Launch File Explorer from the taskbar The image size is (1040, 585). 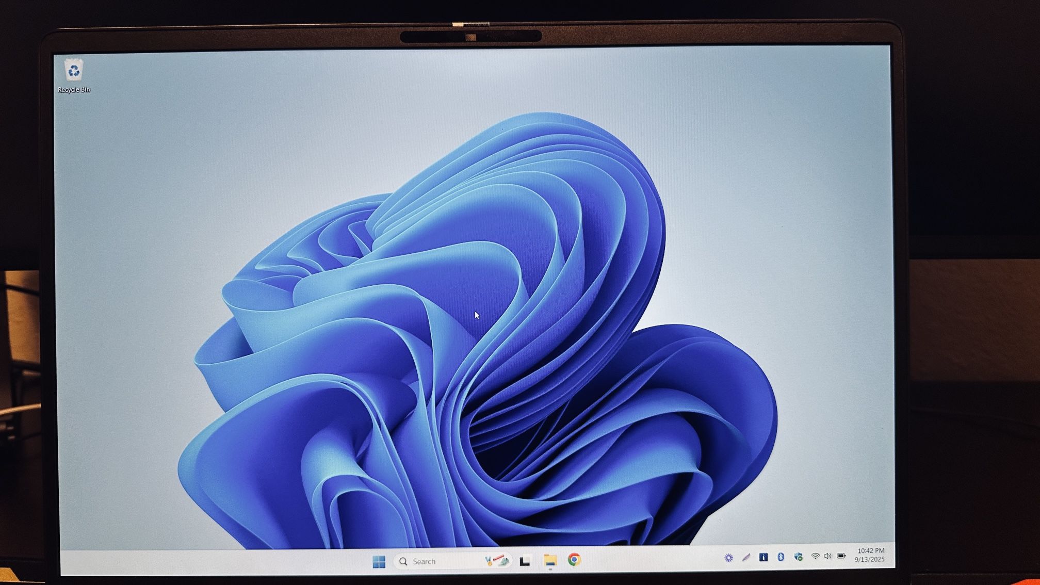(x=550, y=560)
